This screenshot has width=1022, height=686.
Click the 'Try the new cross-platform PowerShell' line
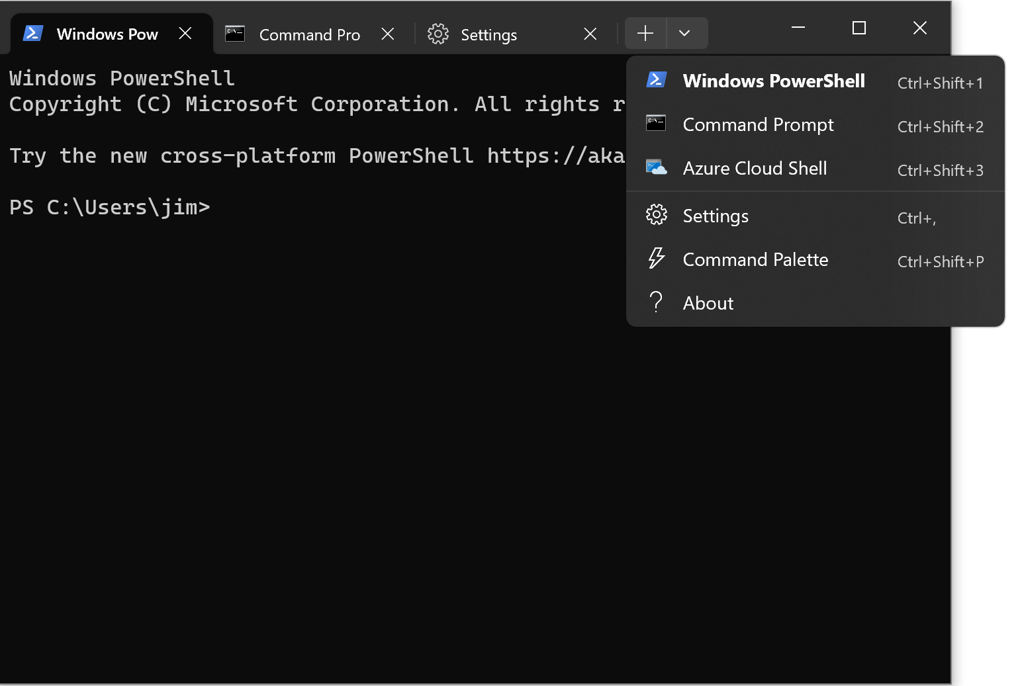click(317, 155)
